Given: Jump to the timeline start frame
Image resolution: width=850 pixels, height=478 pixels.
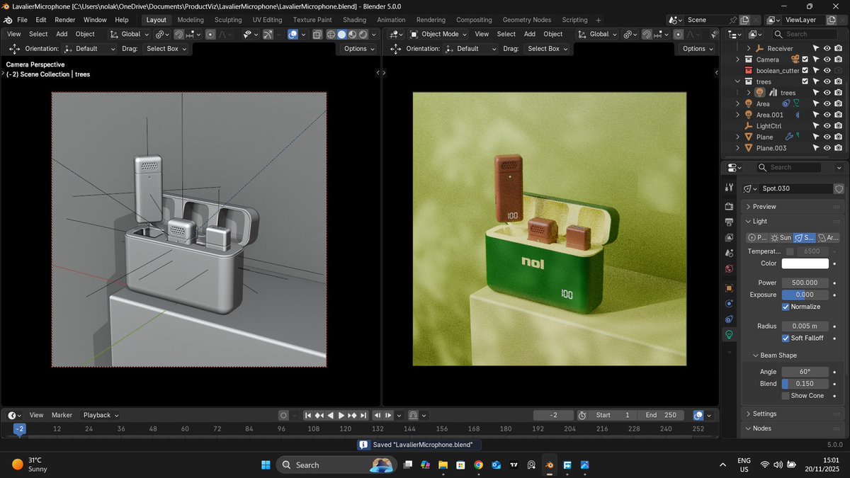Looking at the screenshot, I should [308, 415].
